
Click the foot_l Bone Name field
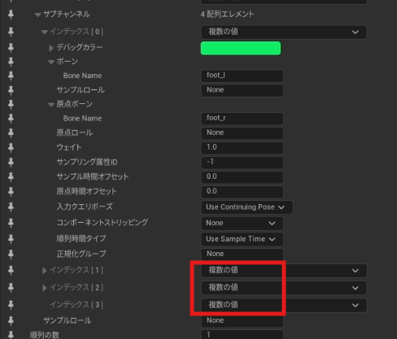(242, 76)
